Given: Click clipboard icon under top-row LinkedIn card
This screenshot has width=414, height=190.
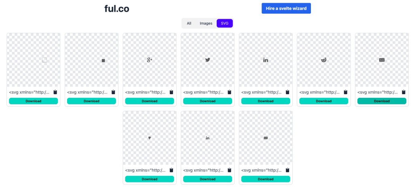Looking at the screenshot, I should [287, 92].
